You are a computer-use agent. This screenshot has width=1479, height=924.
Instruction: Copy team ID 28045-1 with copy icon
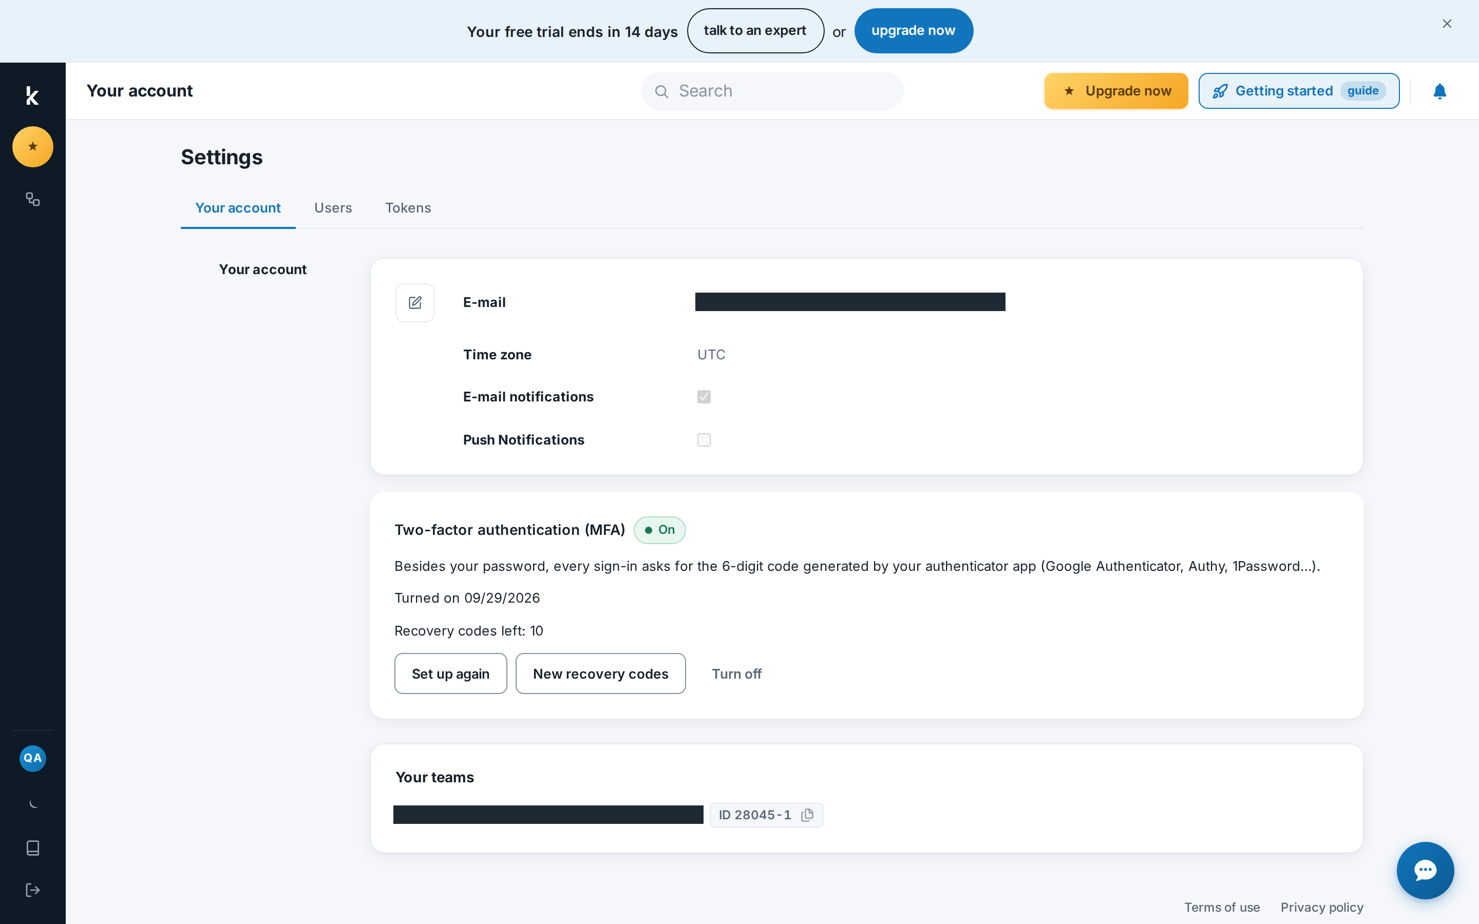[x=807, y=815]
